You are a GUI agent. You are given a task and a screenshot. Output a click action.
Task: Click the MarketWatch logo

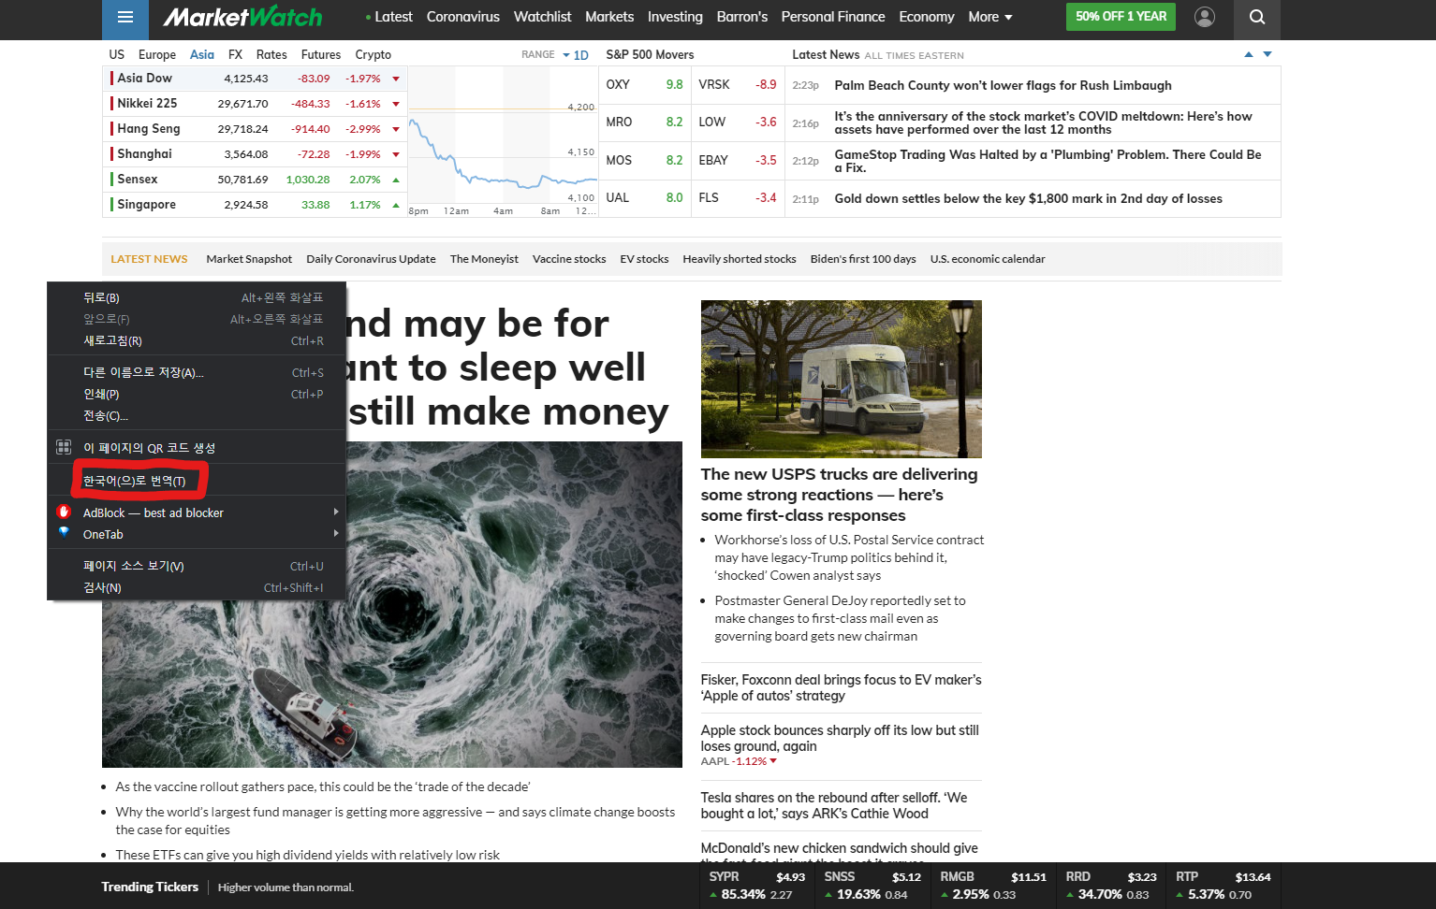(242, 17)
